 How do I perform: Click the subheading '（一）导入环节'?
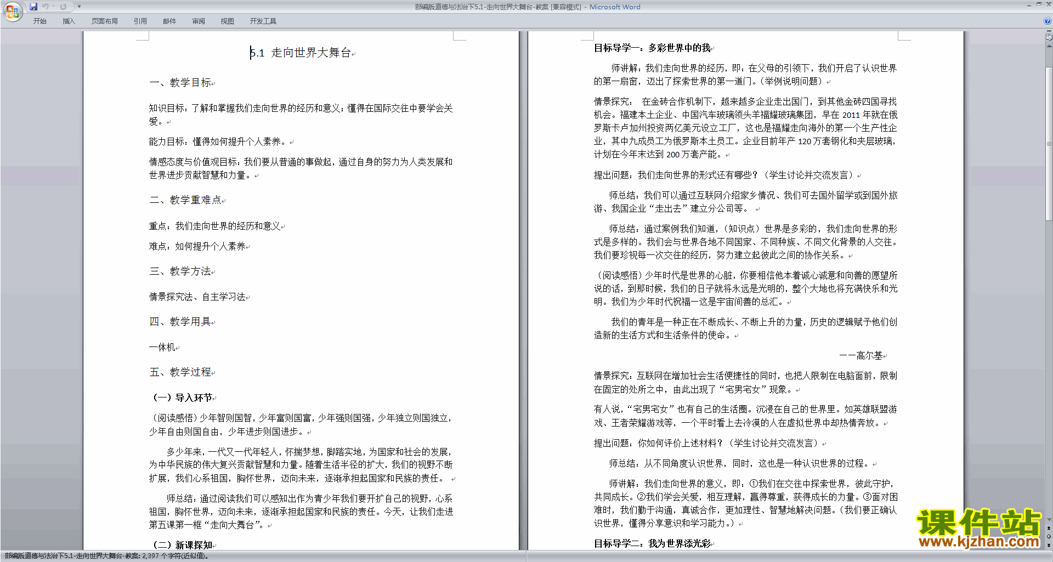point(181,398)
